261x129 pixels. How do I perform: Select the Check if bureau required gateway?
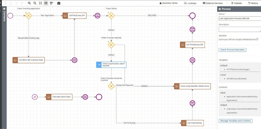tap(111, 45)
